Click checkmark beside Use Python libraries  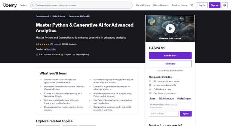[90, 100]
